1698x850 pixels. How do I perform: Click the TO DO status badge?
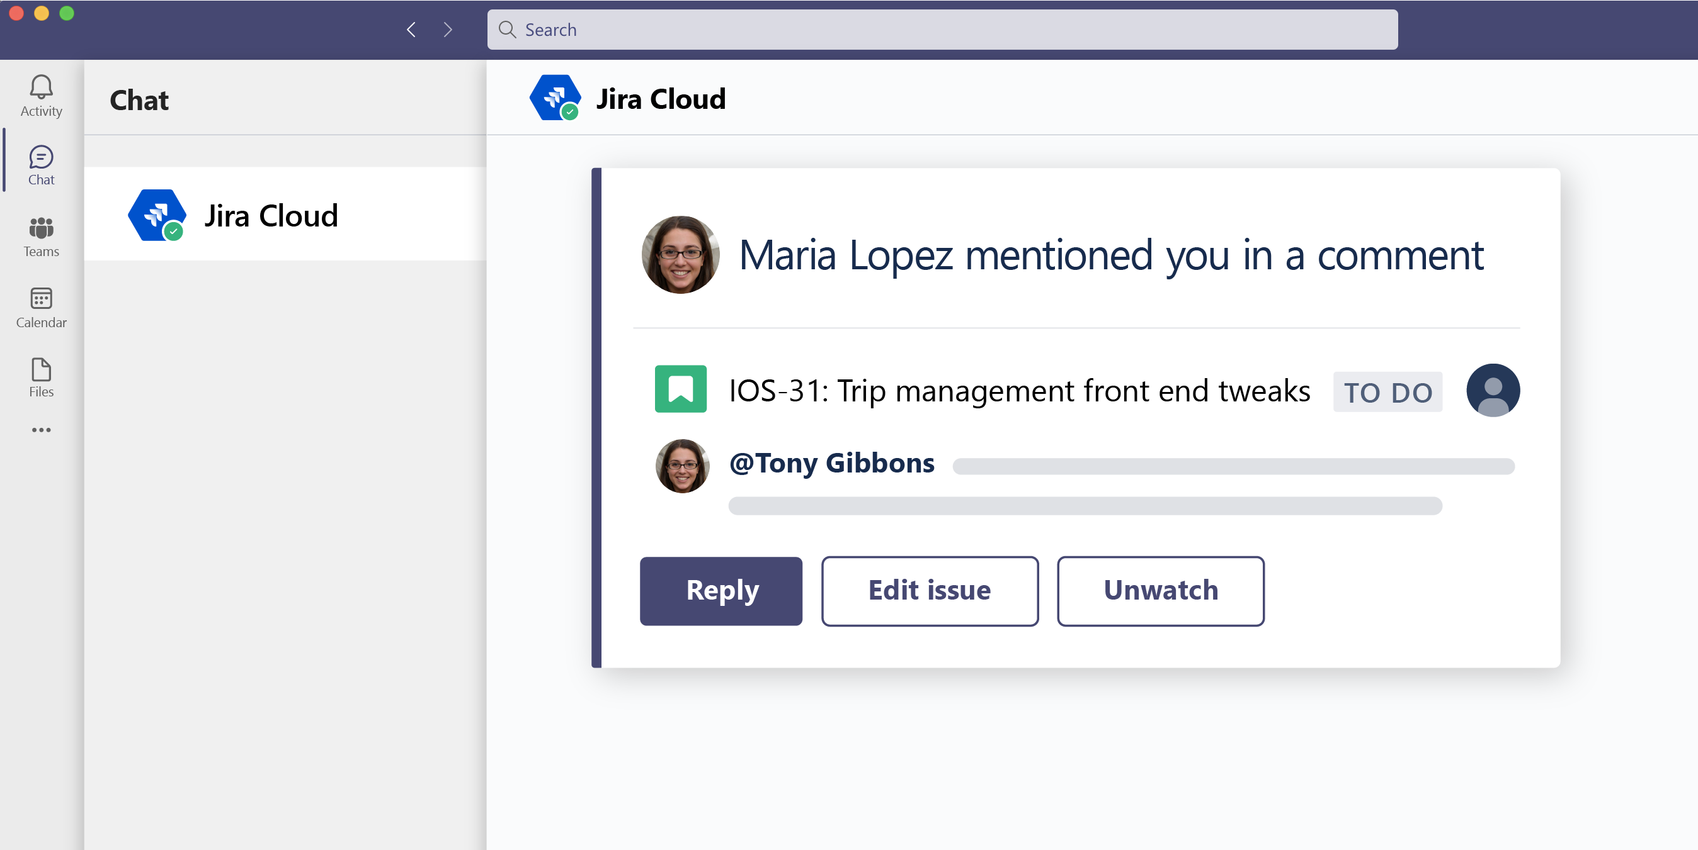(x=1389, y=391)
